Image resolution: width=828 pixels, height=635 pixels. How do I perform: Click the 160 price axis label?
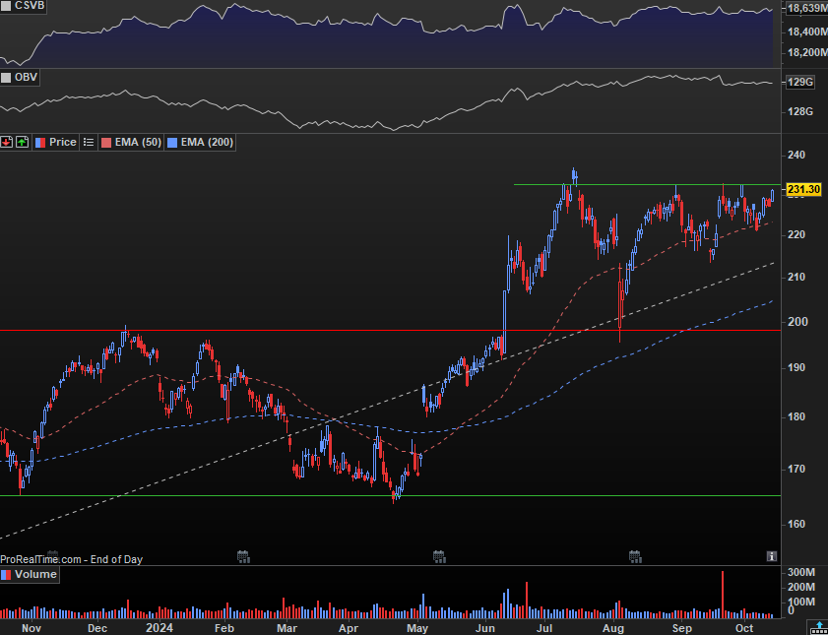(x=796, y=524)
